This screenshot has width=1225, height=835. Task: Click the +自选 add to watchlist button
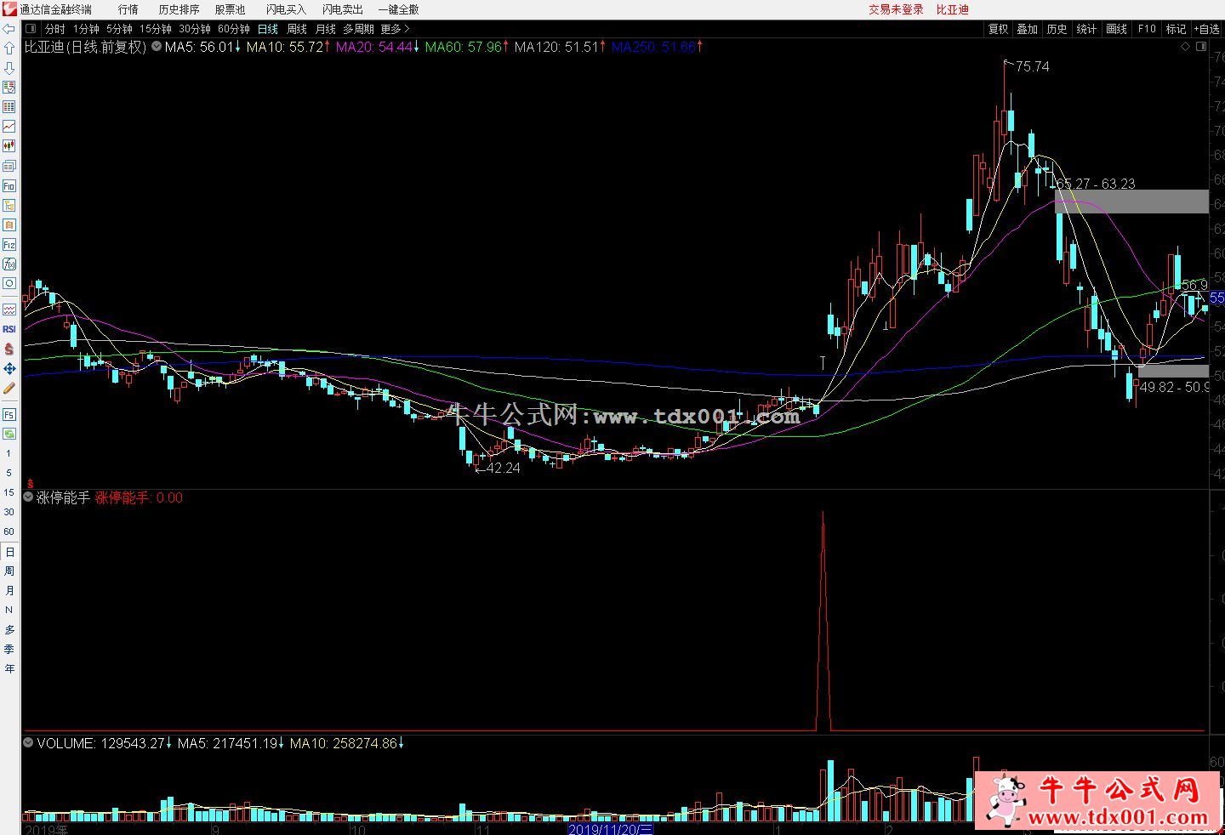pyautogui.click(x=1206, y=29)
